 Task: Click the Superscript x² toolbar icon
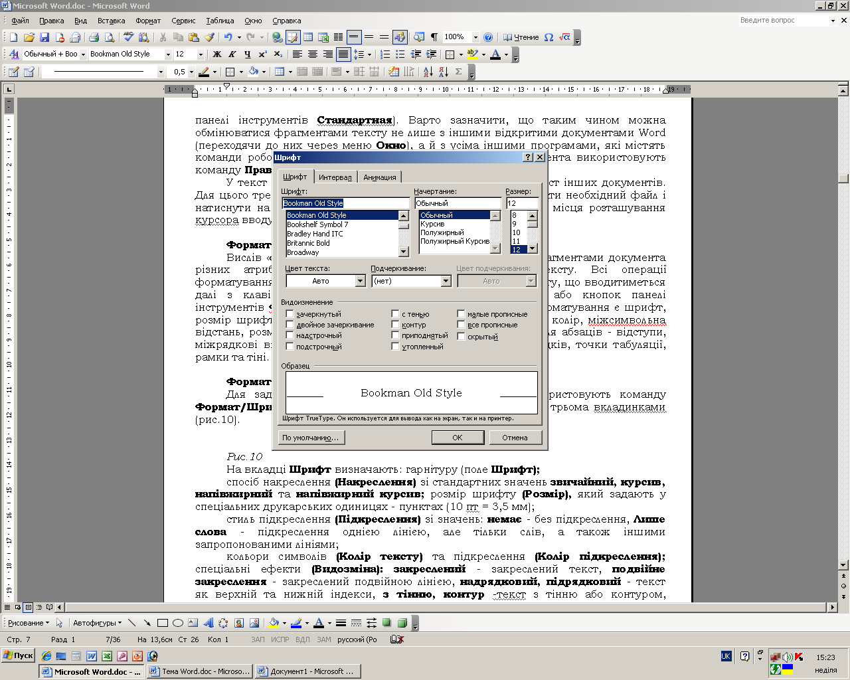[x=262, y=54]
